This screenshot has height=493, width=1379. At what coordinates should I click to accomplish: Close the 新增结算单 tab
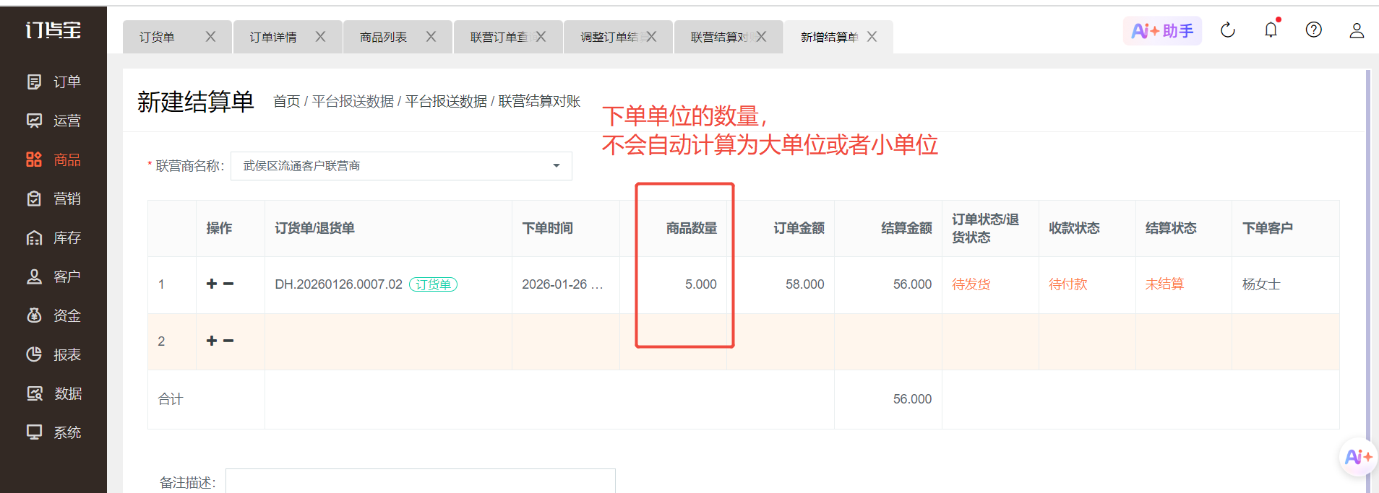click(x=872, y=37)
